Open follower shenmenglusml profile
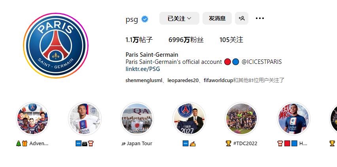This screenshot has height=167, width=337. coord(144,81)
